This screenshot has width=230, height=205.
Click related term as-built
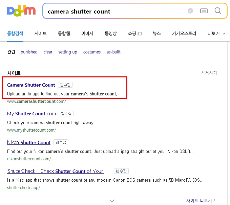tap(113, 52)
